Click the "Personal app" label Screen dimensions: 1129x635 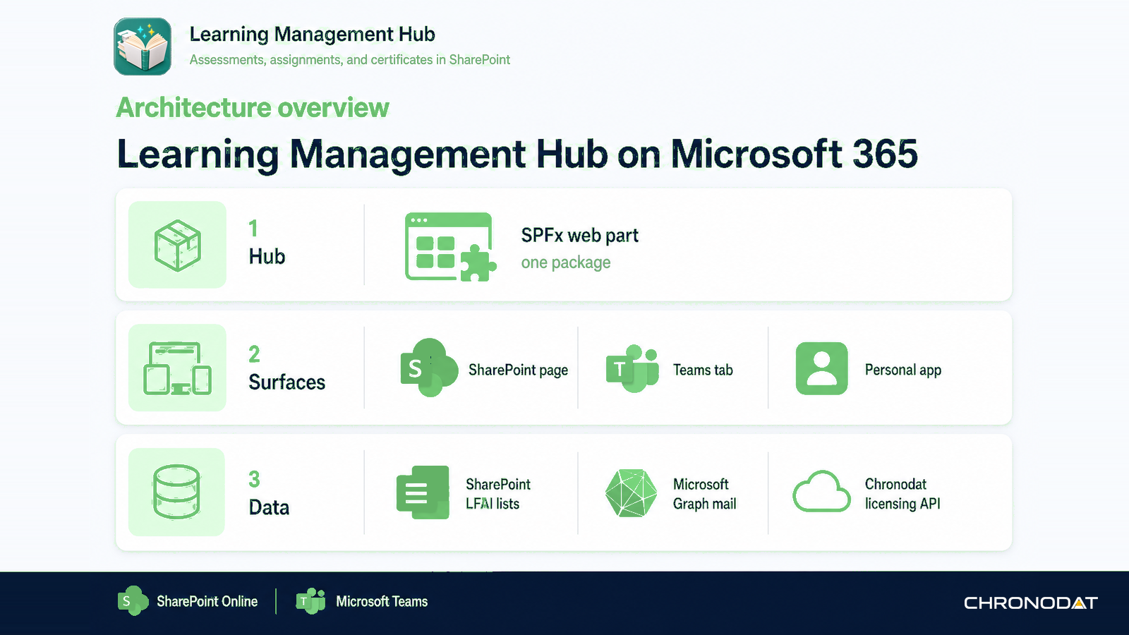click(x=903, y=370)
